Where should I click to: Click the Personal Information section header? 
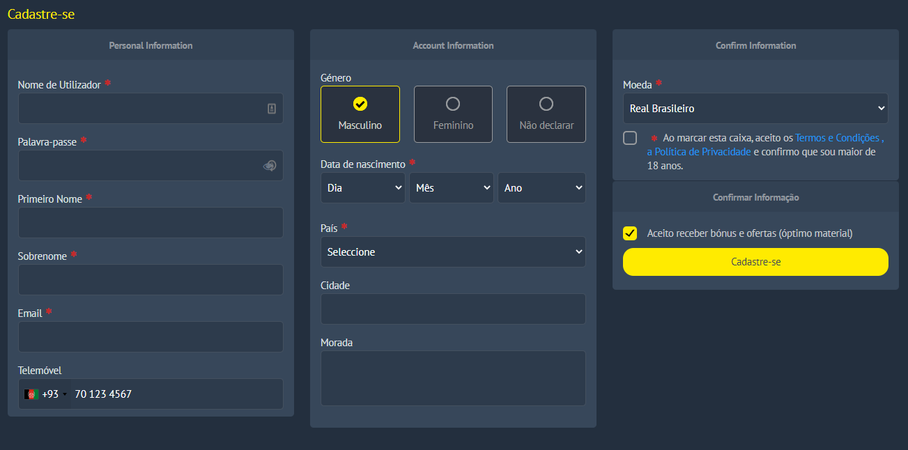pos(151,45)
